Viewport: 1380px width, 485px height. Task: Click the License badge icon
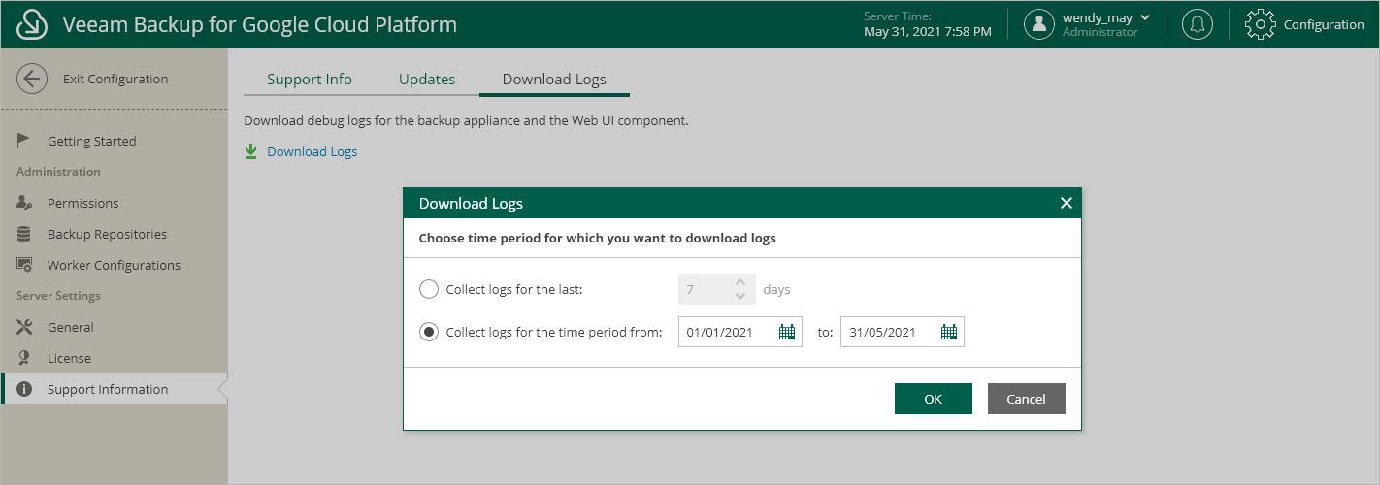25,358
